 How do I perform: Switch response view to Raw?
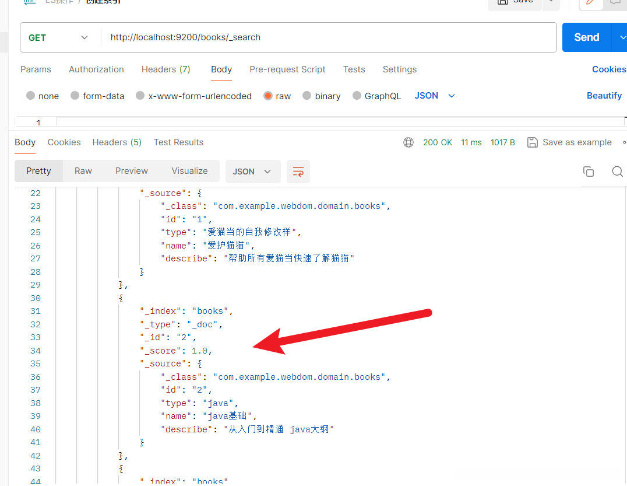(83, 171)
